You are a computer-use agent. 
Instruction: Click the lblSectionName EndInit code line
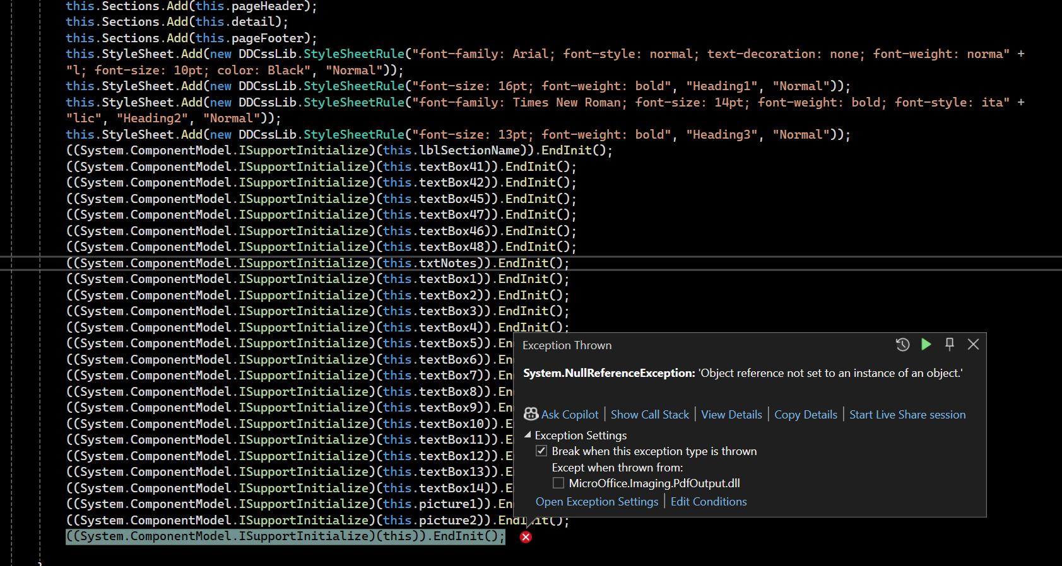point(339,151)
